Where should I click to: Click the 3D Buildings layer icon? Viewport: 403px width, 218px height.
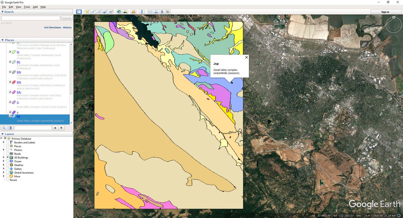(x=11, y=158)
